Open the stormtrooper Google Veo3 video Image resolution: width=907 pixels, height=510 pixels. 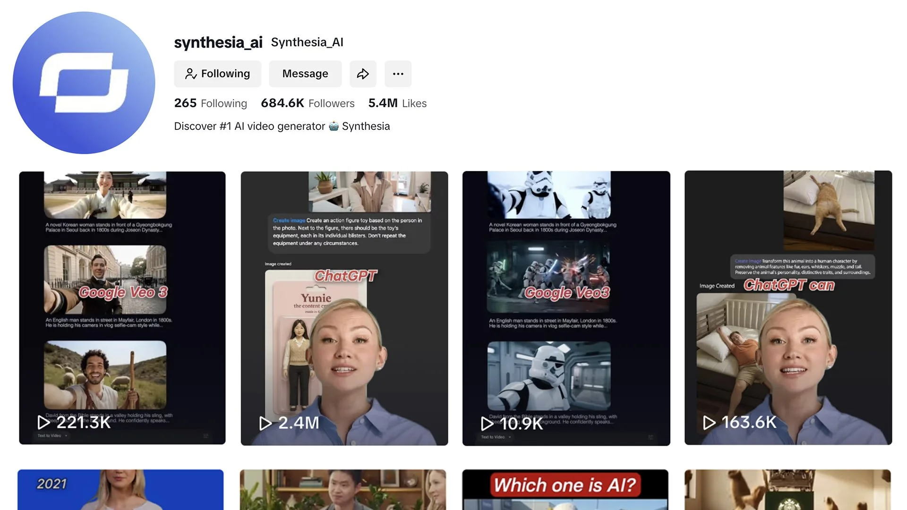pos(566,307)
